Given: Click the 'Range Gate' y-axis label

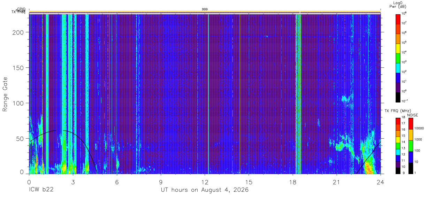Looking at the screenshot, I should click(5, 94).
